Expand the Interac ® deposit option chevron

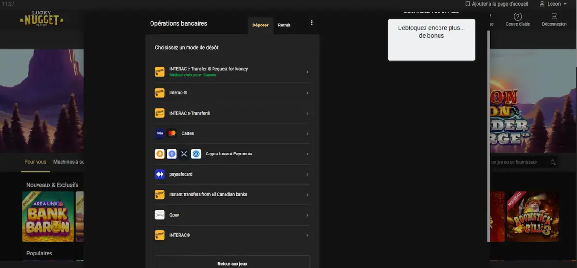coord(307,92)
